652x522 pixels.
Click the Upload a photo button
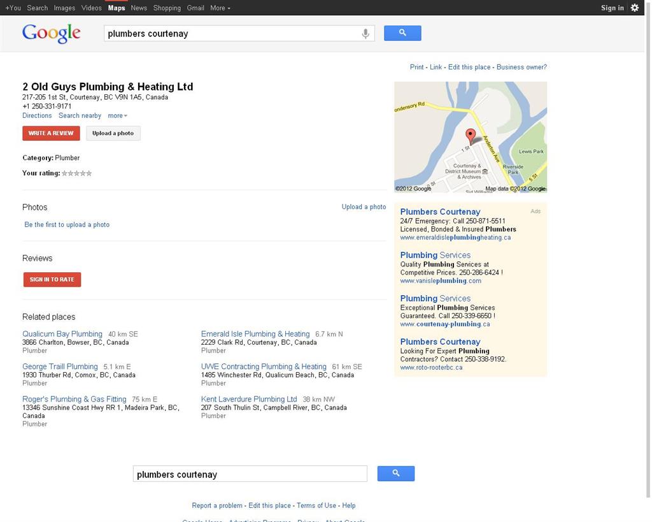click(113, 133)
